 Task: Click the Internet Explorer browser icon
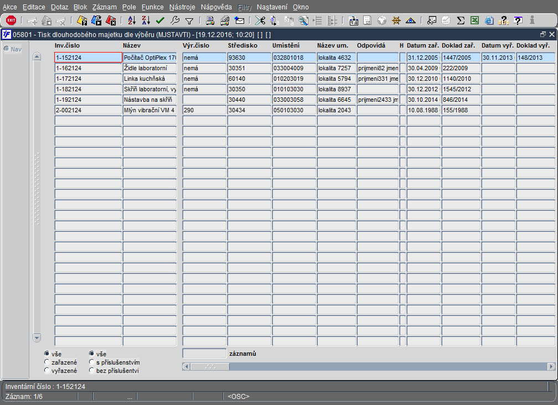[x=489, y=20]
